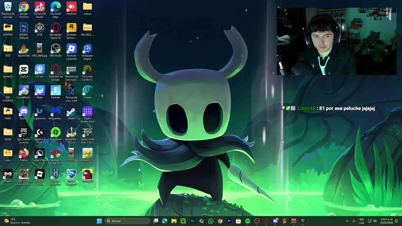Launch CapCut from the desktop
Screen dimensions: 402x226
coord(24,72)
